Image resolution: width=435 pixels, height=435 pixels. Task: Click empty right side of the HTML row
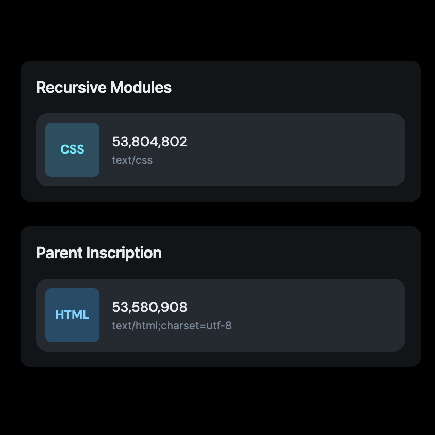[x=335, y=315]
